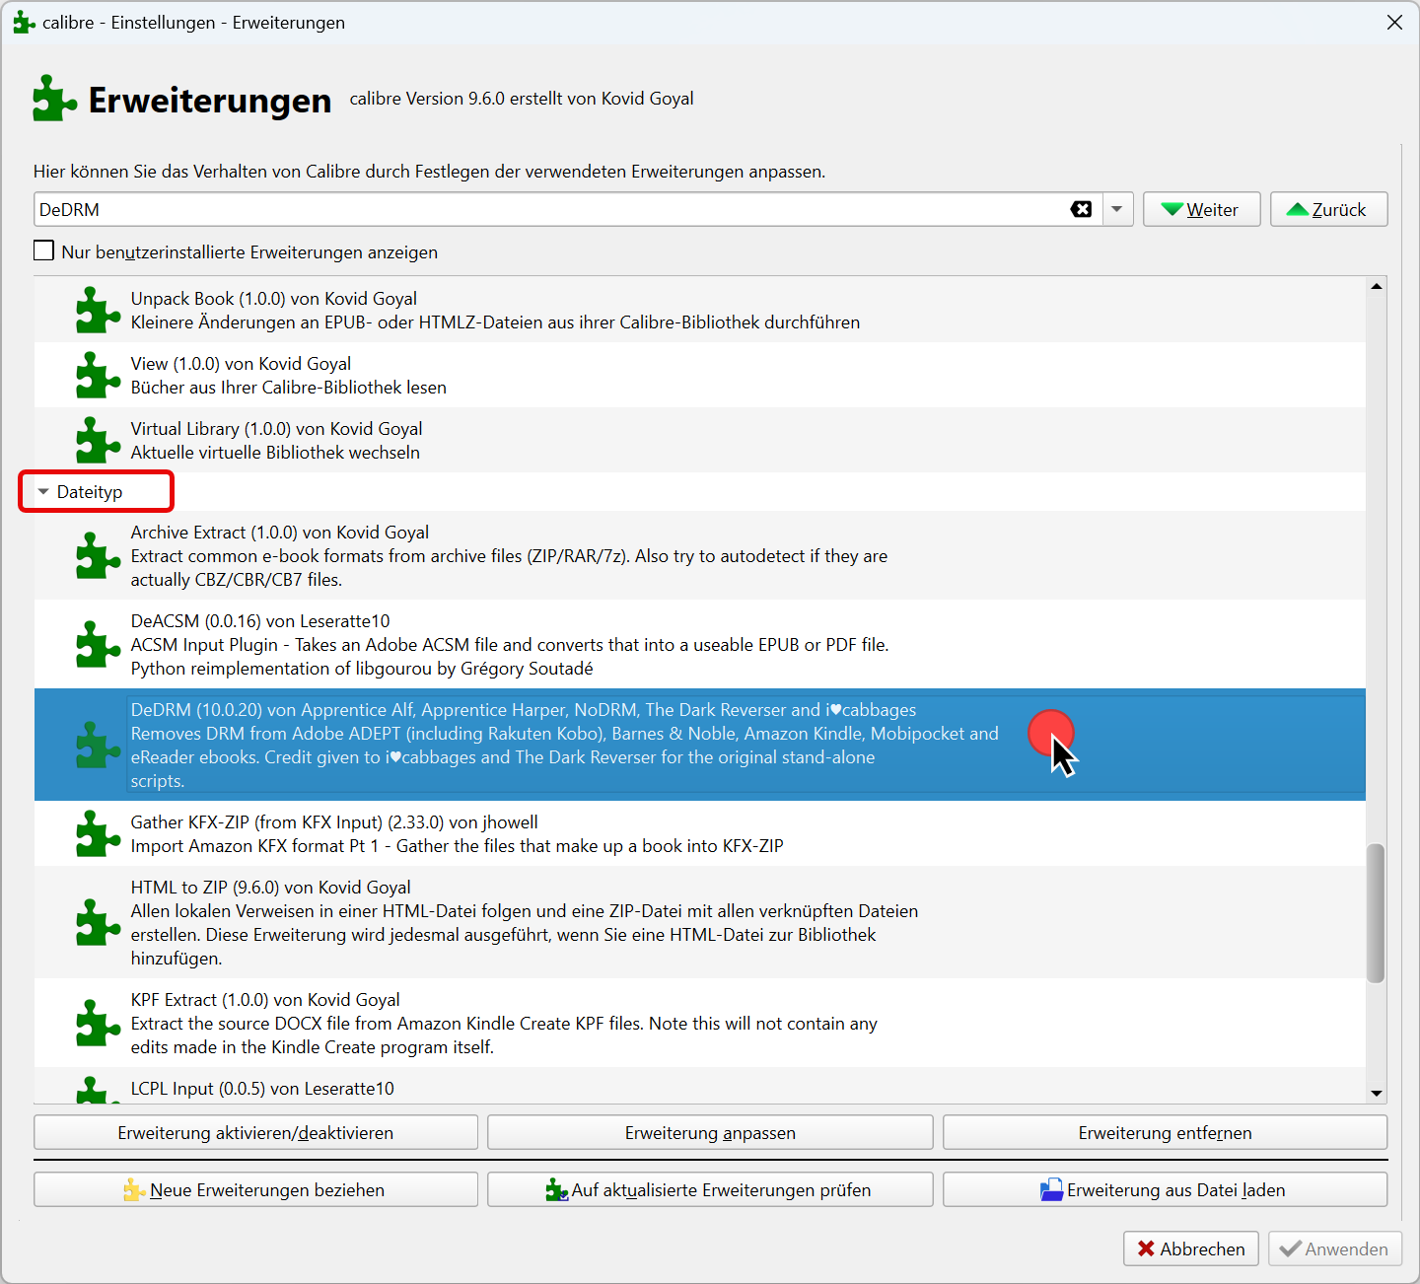
Task: Open the search history dropdown arrow
Action: click(x=1117, y=209)
